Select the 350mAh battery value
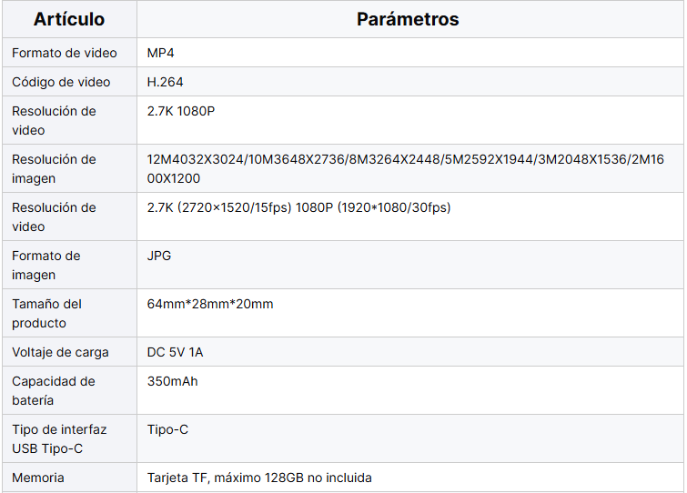This screenshot has height=493, width=687. [x=172, y=381]
